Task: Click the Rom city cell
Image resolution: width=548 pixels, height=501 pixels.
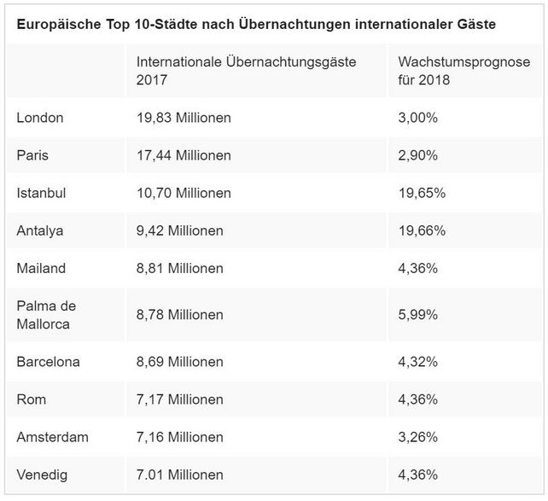Action: tap(30, 399)
